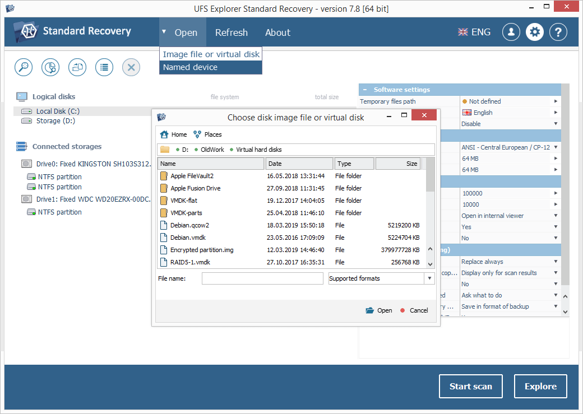Click the Drive0 KINGSTON disk icon
Image resolution: width=583 pixels, height=414 pixels.
tap(26, 164)
